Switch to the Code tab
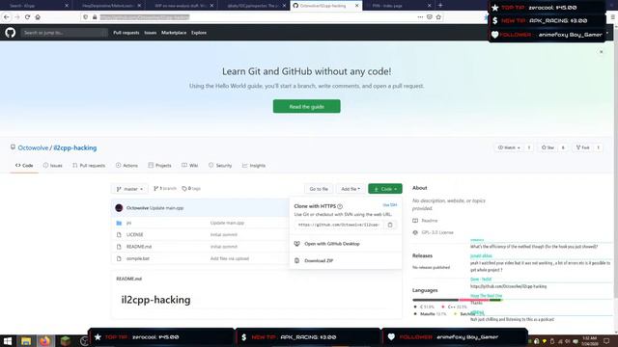 pos(24,166)
